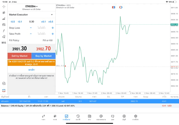The height and width of the screenshot is (125, 179).
Task: Expand the ETHUSDm symbol dropdown
Action: tap(31, 6)
